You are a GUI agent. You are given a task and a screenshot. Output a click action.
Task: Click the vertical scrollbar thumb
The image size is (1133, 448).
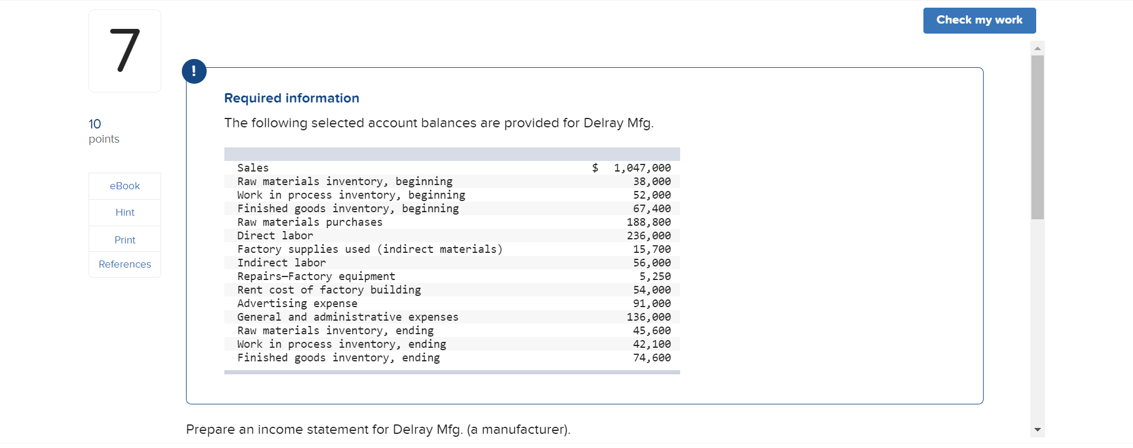click(x=1037, y=137)
